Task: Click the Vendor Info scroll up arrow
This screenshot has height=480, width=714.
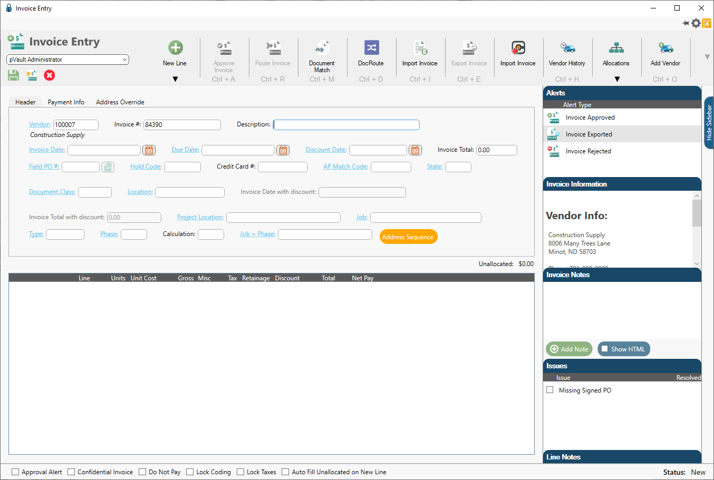Action: point(697,195)
